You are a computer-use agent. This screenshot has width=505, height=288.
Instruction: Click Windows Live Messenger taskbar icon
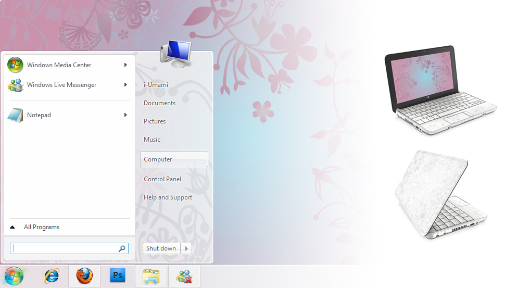click(x=184, y=276)
